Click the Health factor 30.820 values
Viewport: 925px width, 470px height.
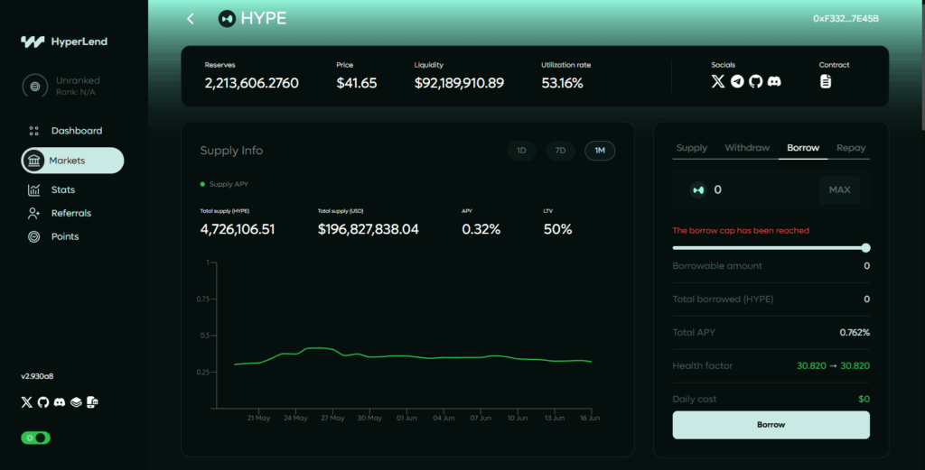click(x=833, y=365)
